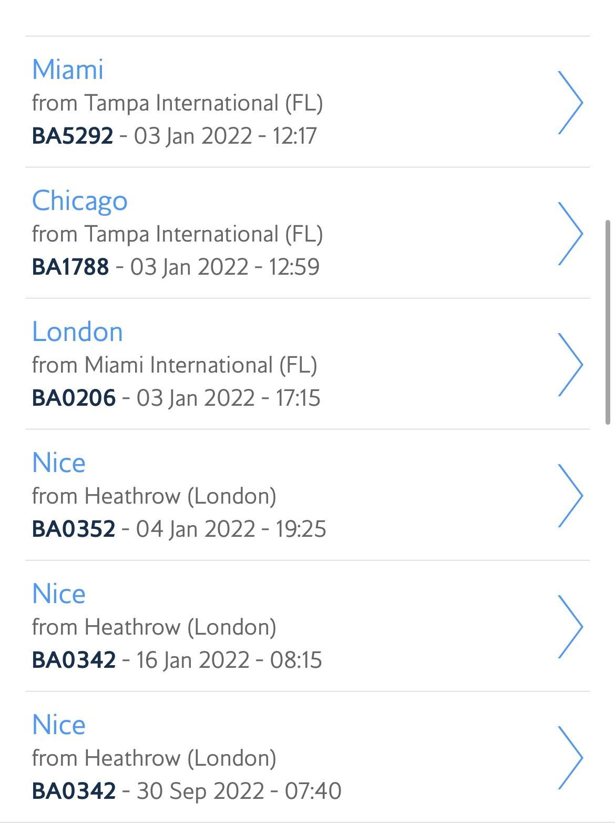
Task: Tap the chevron for BA0342 on 16 Jan
Action: tap(570, 626)
